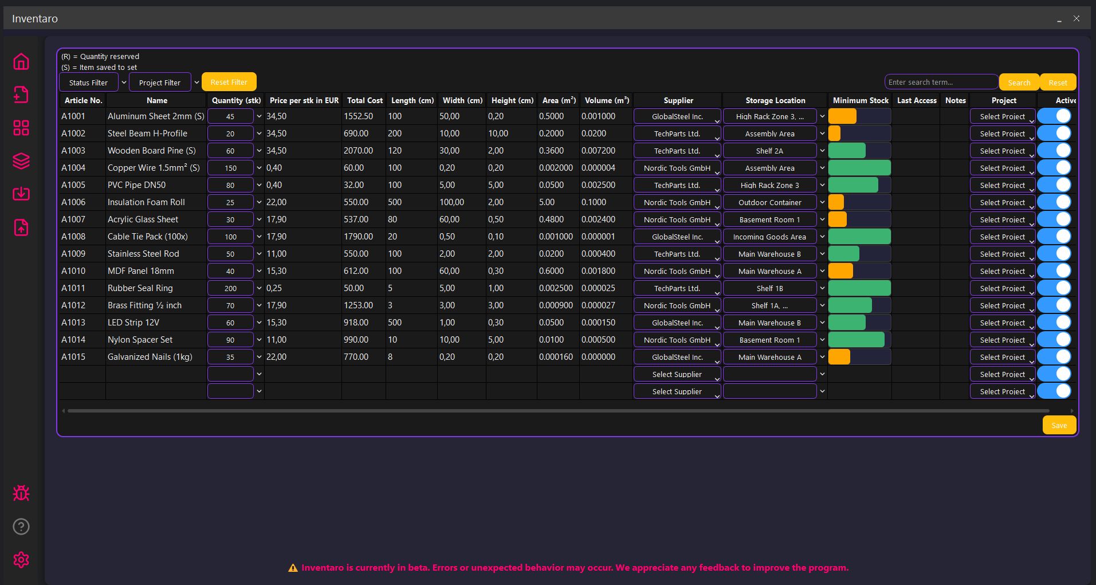The width and height of the screenshot is (1096, 585).
Task: Select the MDF Panel 18mm name cell
Action: tap(156, 271)
